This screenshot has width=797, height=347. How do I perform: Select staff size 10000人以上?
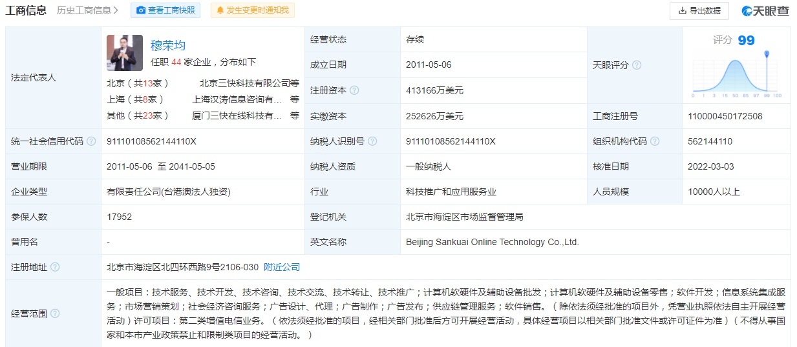714,192
